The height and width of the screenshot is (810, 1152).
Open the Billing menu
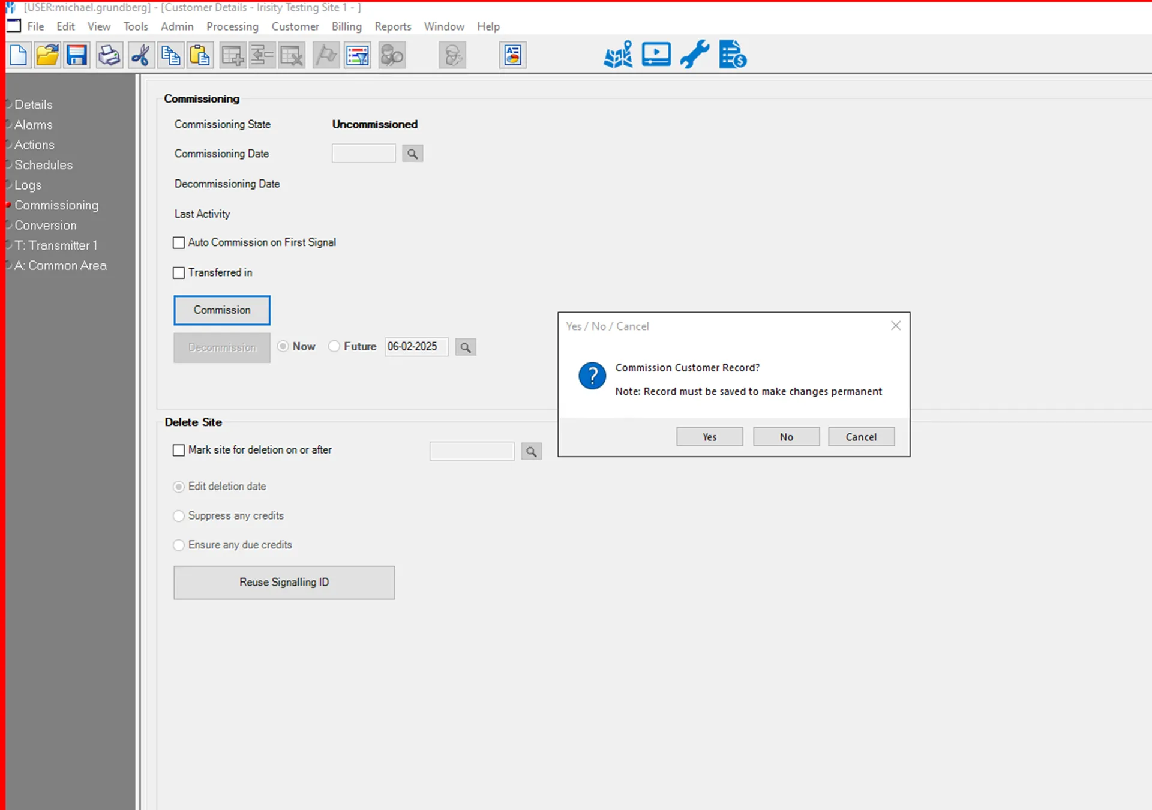tap(347, 26)
